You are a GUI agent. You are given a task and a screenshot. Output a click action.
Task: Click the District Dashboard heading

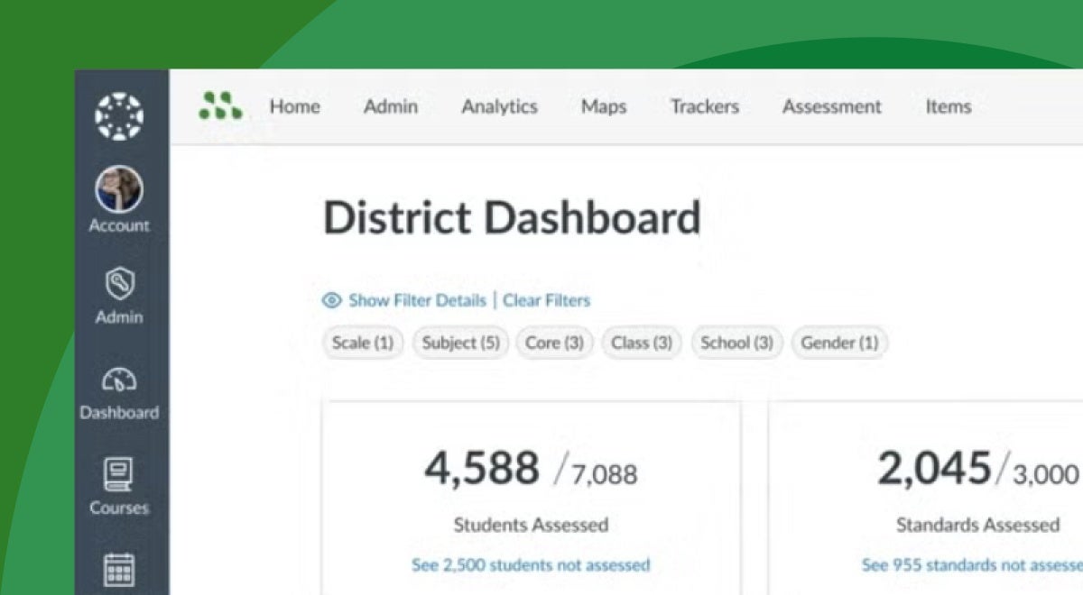(512, 218)
